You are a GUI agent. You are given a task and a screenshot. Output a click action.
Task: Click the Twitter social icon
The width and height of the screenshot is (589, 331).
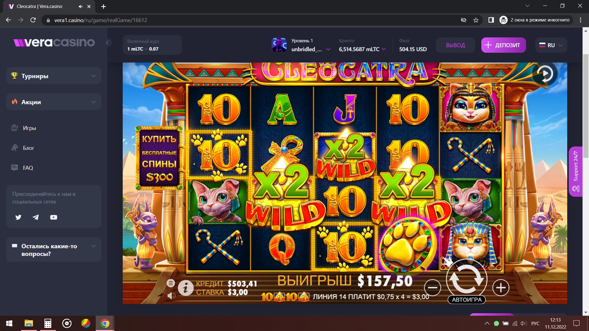pos(18,217)
